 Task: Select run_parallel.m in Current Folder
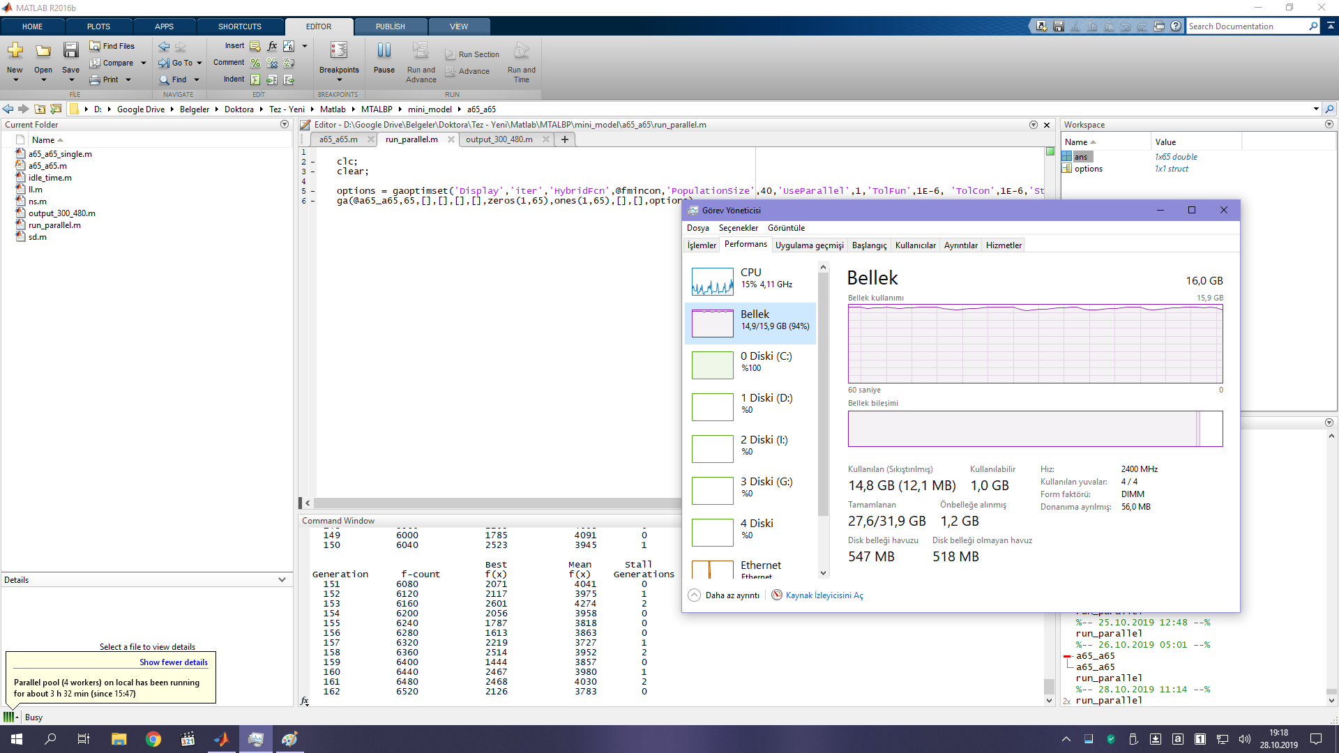click(x=54, y=225)
